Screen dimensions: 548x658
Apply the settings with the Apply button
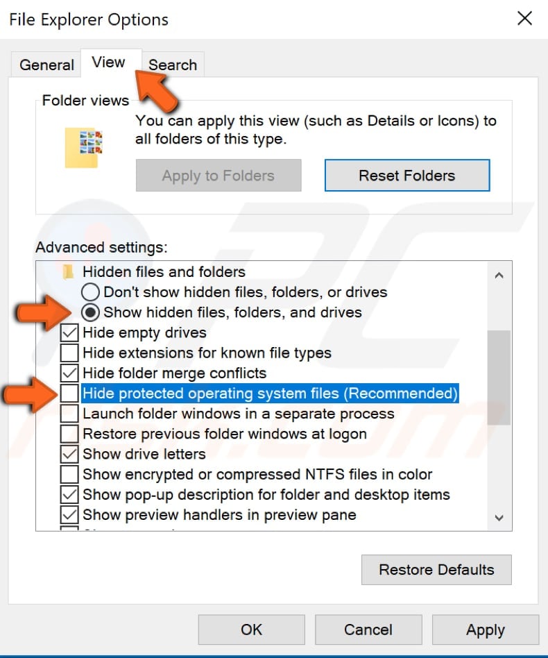tap(485, 630)
